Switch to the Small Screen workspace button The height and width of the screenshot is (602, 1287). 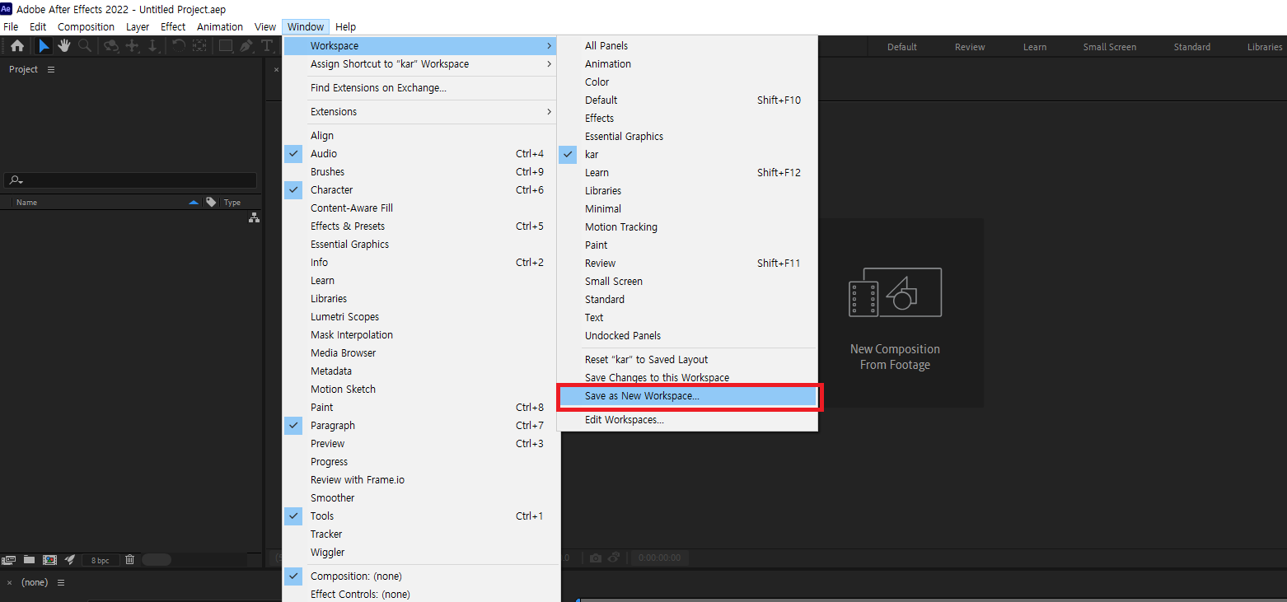click(x=1110, y=47)
